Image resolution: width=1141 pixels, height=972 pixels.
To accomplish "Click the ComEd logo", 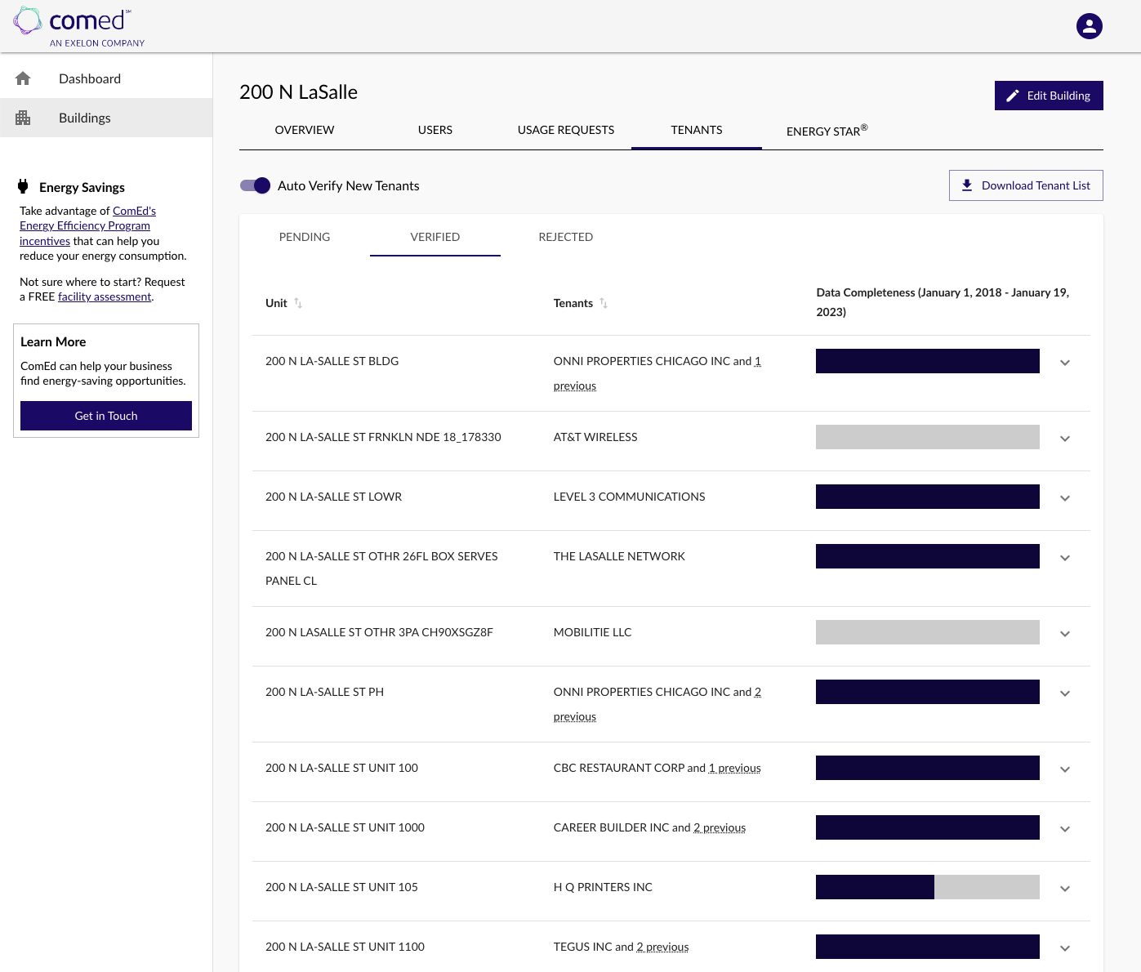I will pos(79,27).
